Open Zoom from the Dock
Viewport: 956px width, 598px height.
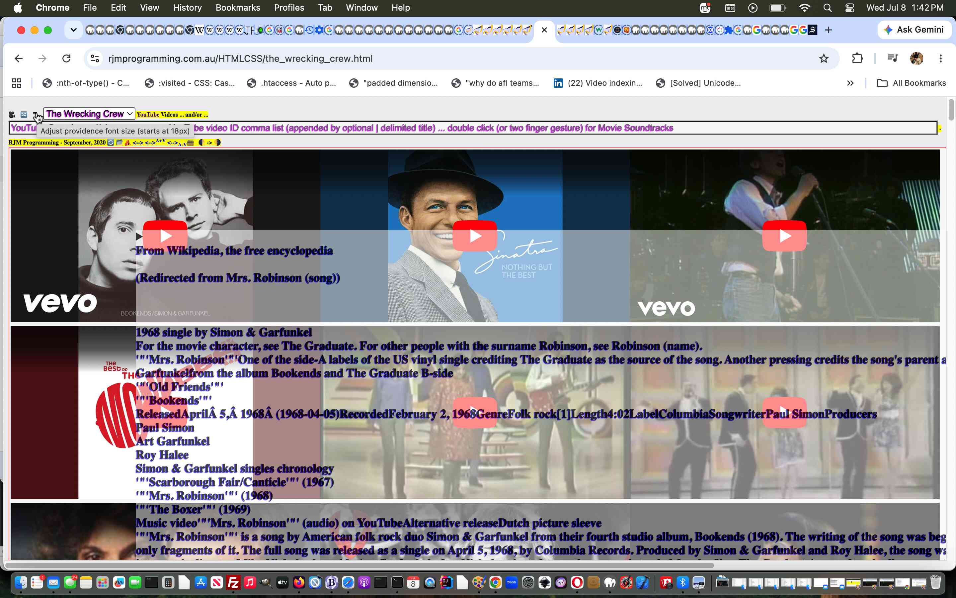click(x=512, y=583)
